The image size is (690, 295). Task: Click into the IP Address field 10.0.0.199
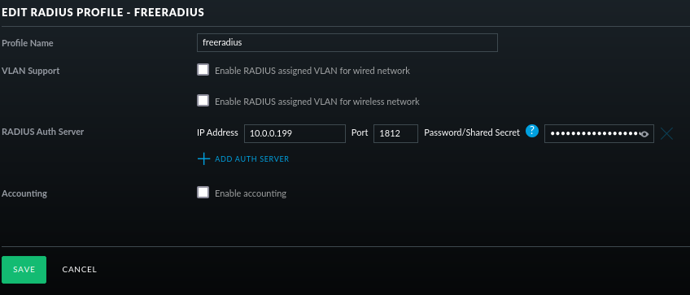click(295, 133)
